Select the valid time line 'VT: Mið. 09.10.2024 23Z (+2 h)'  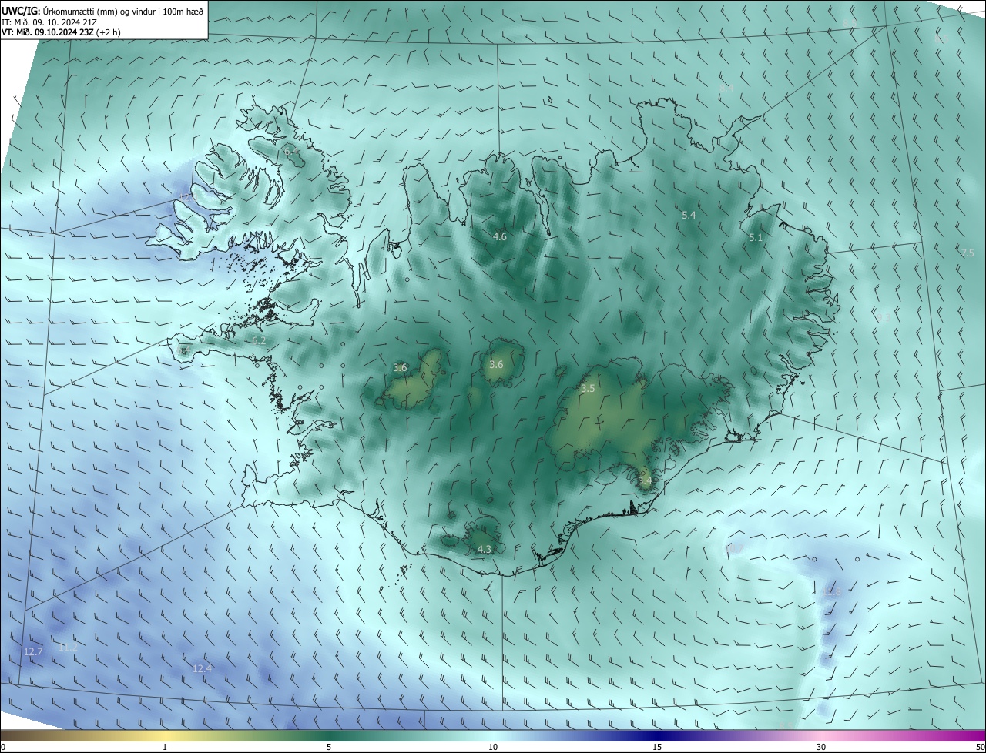61,33
